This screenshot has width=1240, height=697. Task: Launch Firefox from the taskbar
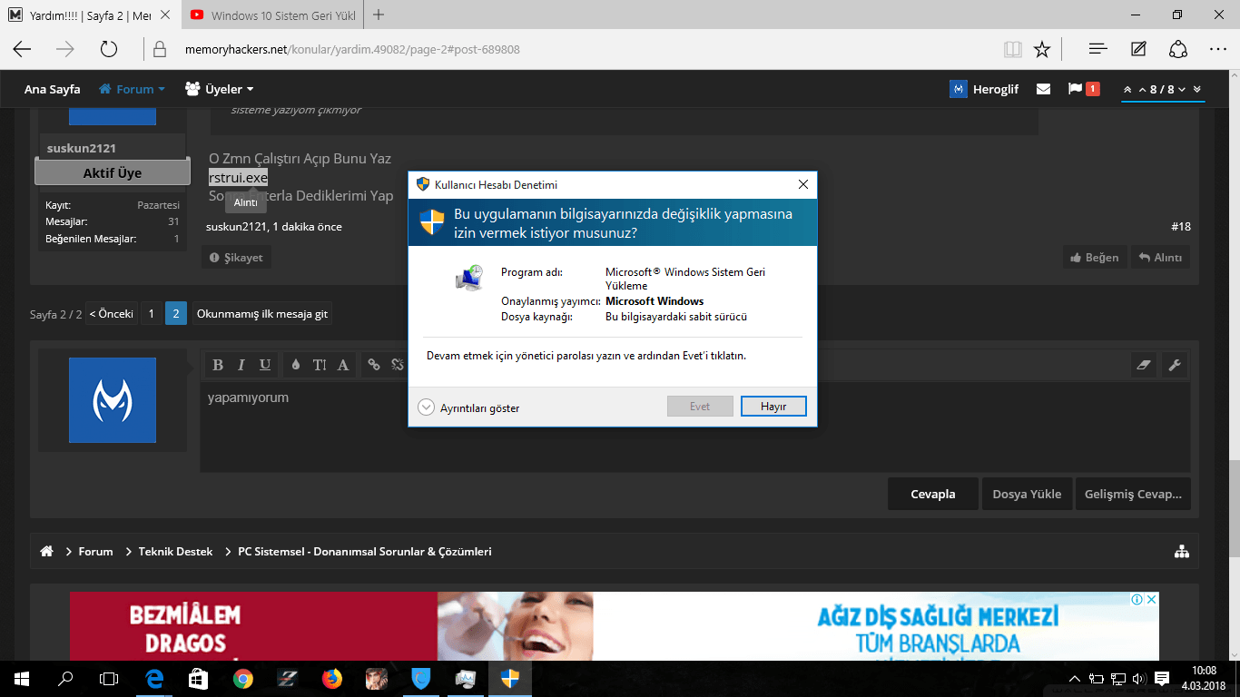(x=331, y=678)
